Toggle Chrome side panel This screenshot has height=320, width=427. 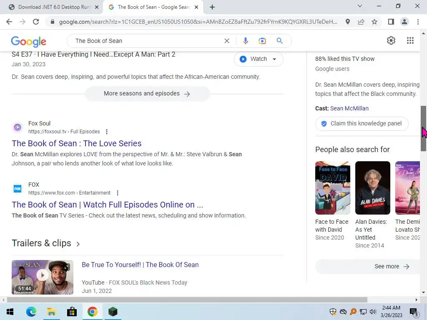(391, 22)
